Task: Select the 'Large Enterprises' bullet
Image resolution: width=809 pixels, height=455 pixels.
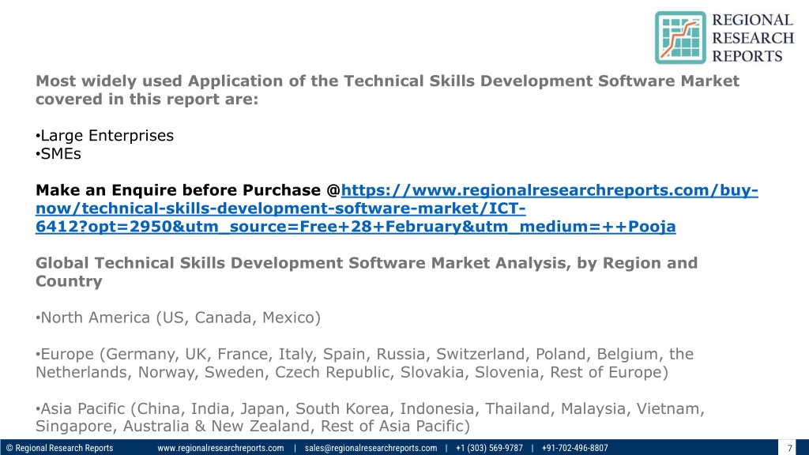Action: [x=105, y=136]
